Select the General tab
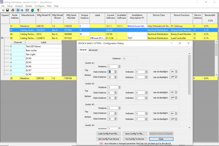 [x=83, y=50]
